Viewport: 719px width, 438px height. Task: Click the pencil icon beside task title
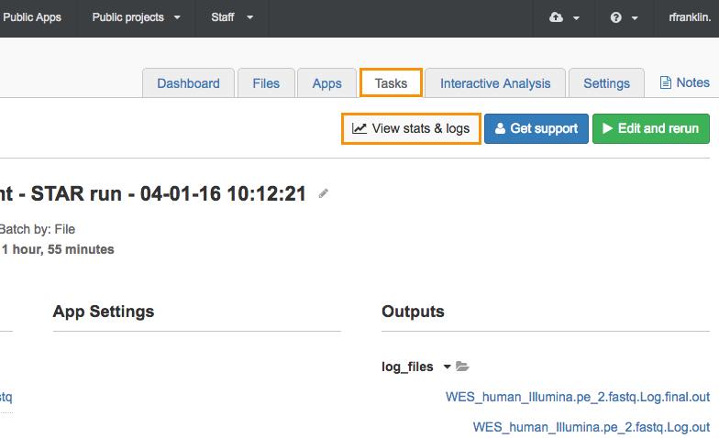click(x=323, y=194)
